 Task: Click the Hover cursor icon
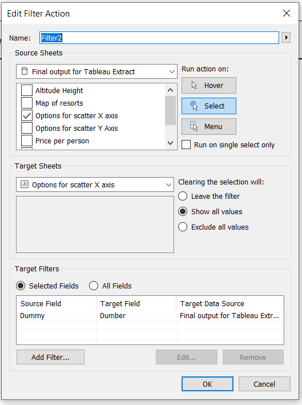tap(194, 86)
